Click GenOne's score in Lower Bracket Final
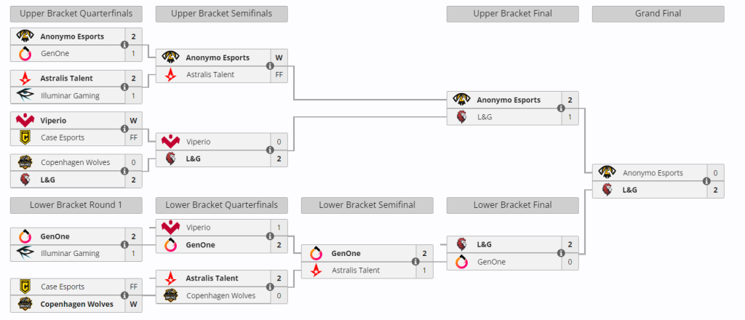The height and width of the screenshot is (320, 745). (570, 262)
